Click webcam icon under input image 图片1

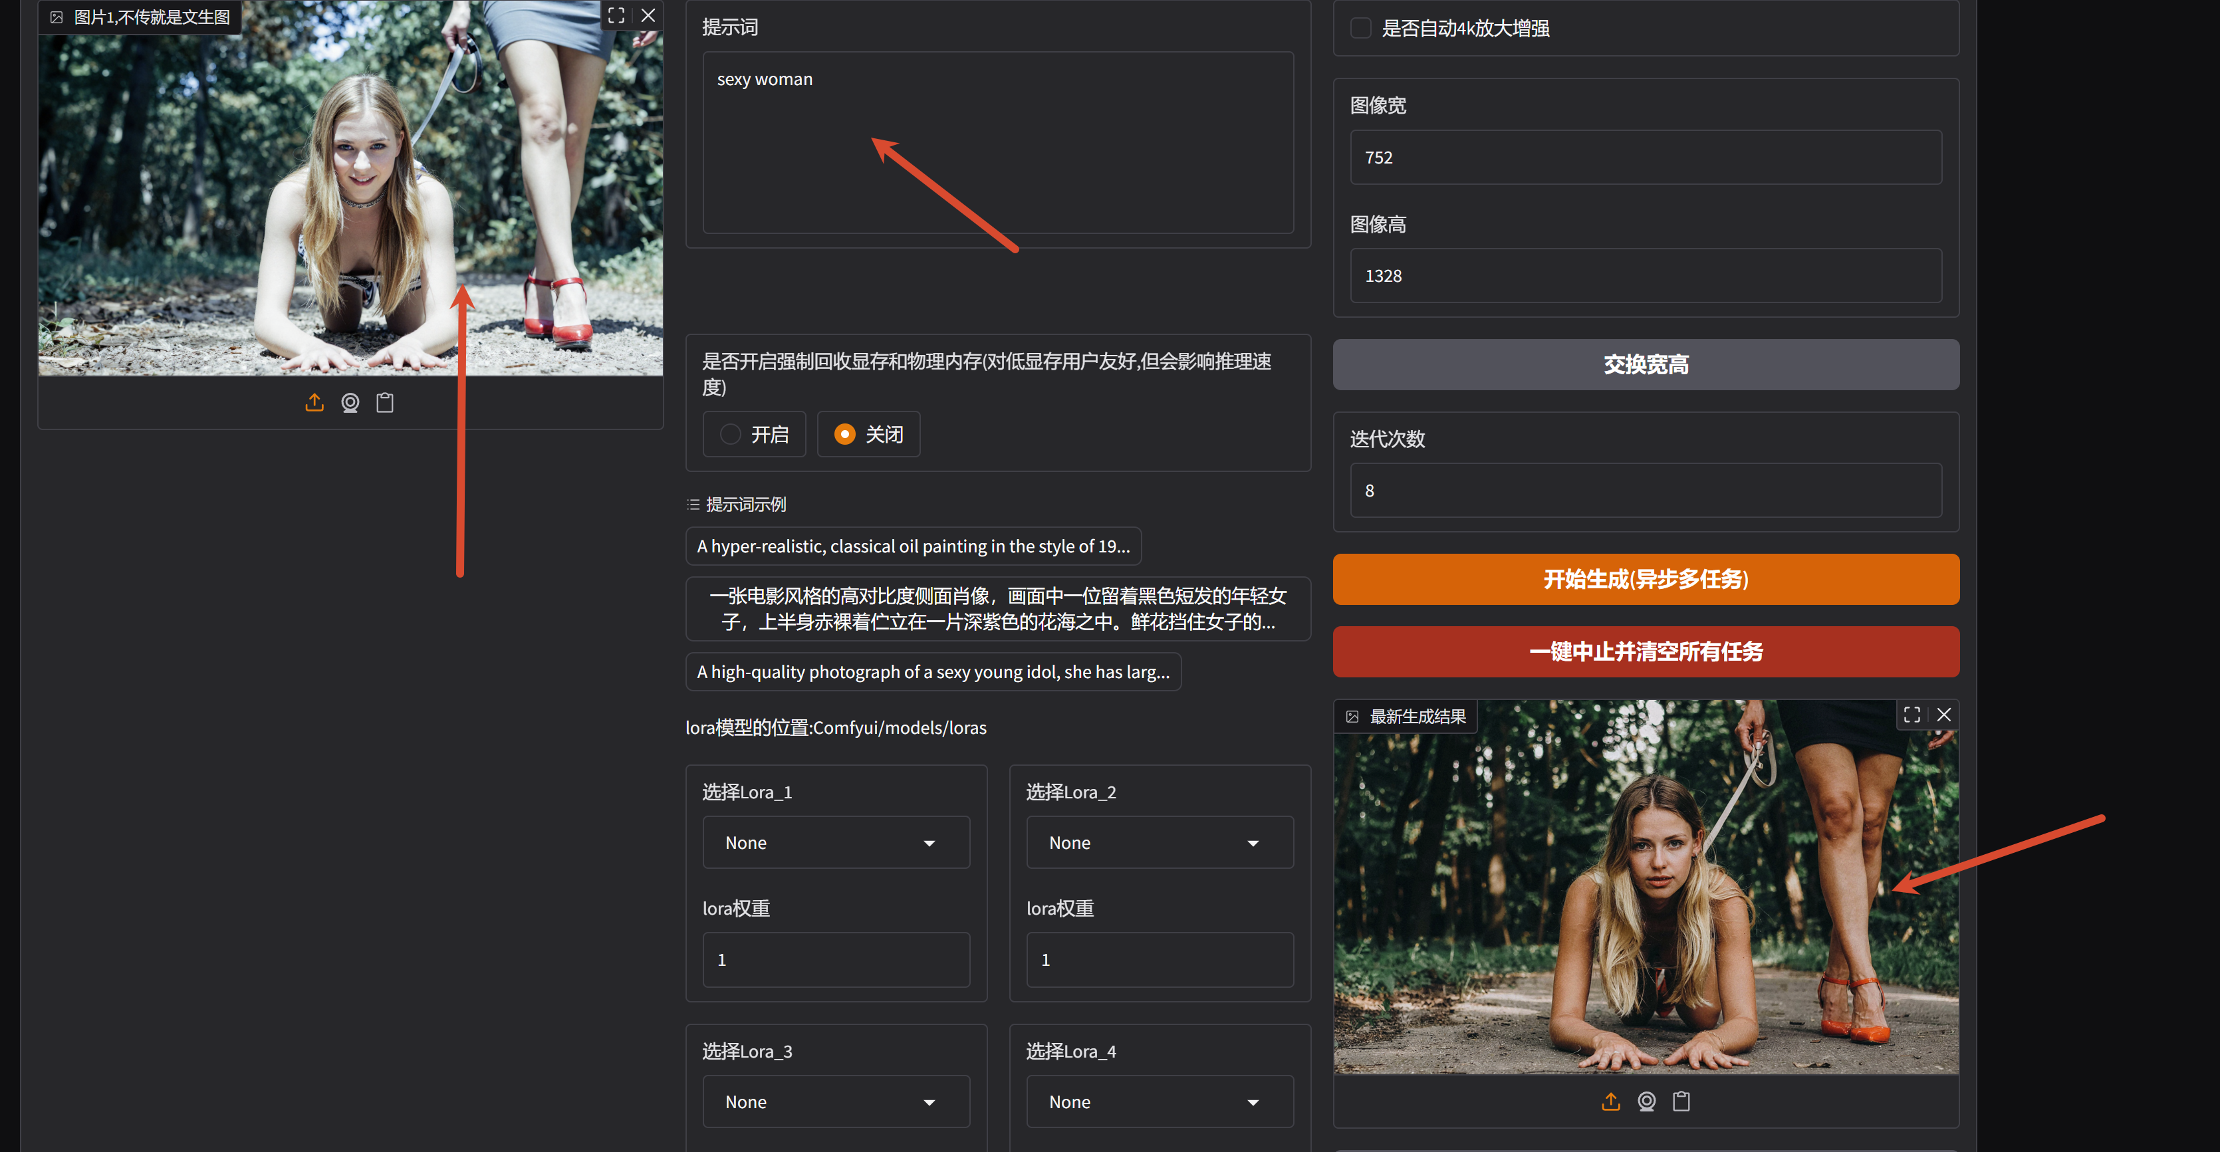click(x=350, y=402)
